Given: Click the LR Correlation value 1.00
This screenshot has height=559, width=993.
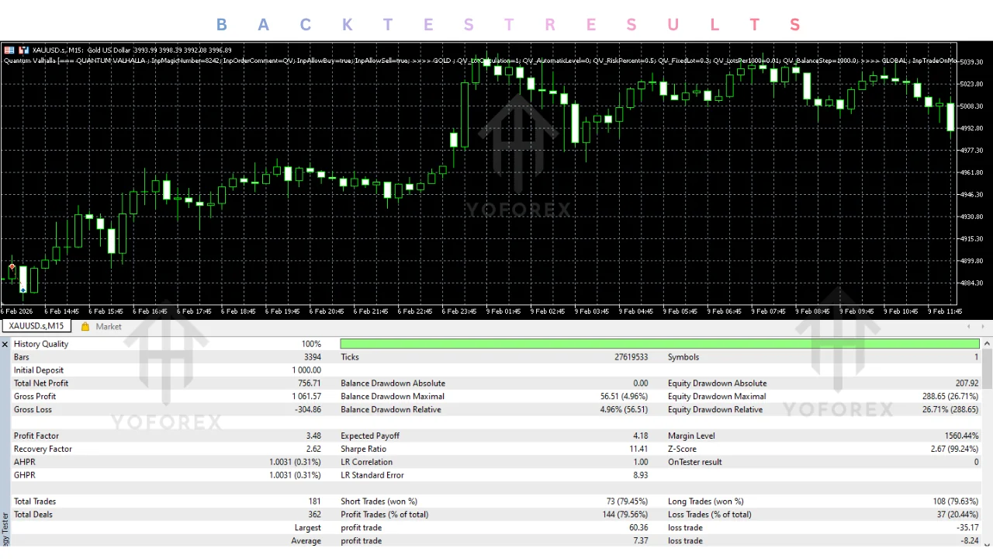Looking at the screenshot, I should (640, 463).
